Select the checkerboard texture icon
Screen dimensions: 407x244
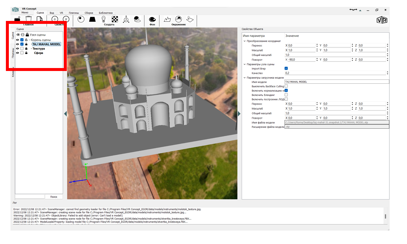(x=115, y=19)
